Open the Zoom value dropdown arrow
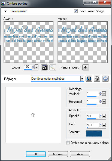Viewport: 112px width, 161px height. (36, 67)
